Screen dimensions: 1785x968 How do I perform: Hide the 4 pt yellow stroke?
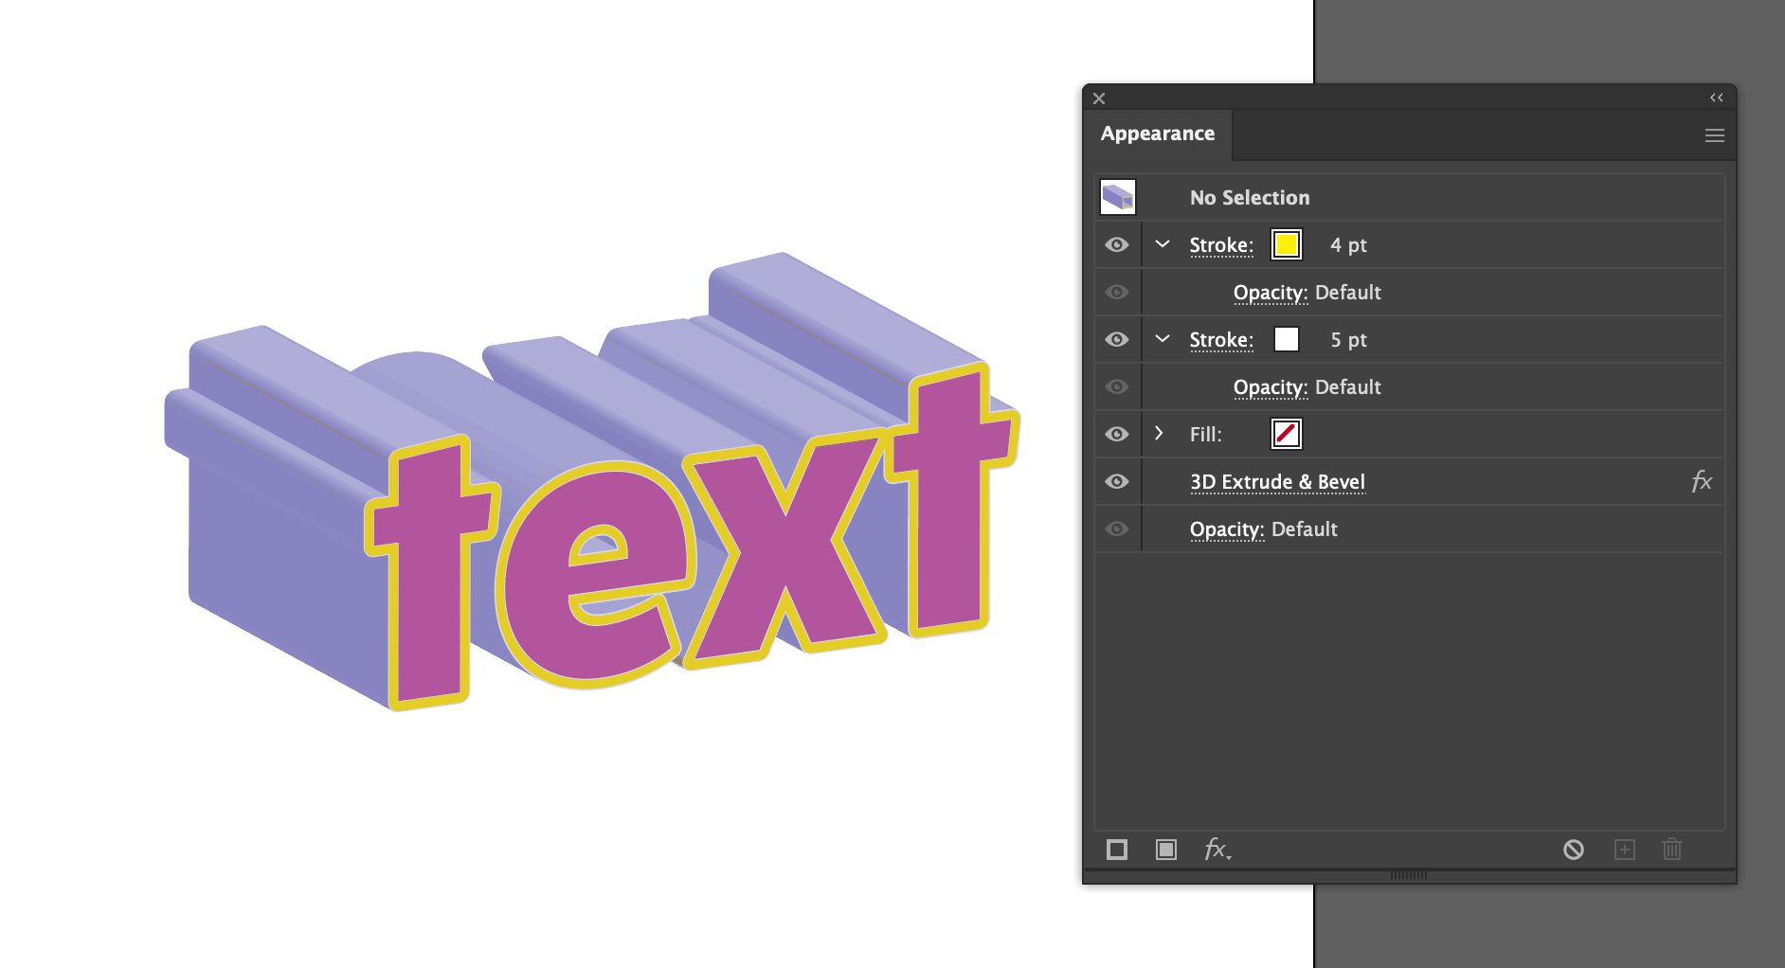click(x=1117, y=244)
